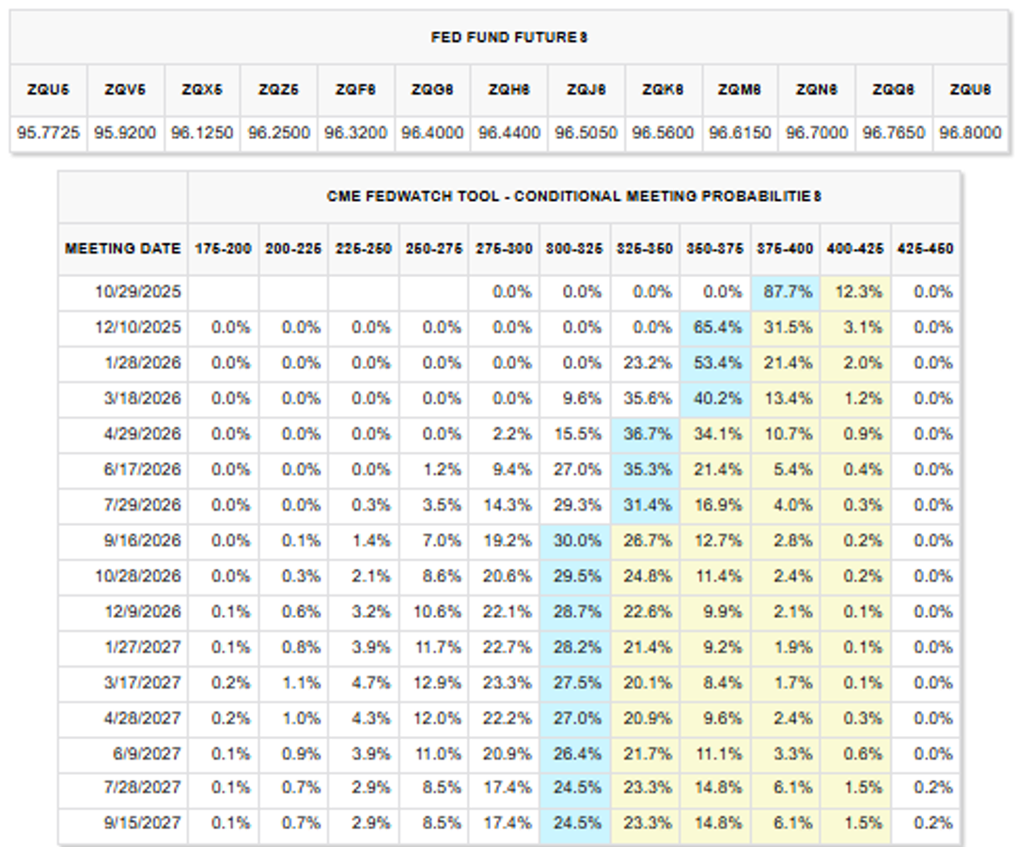1015x847 pixels.
Task: Click the CME FEDWATCH TOOL header
Action: 575,197
